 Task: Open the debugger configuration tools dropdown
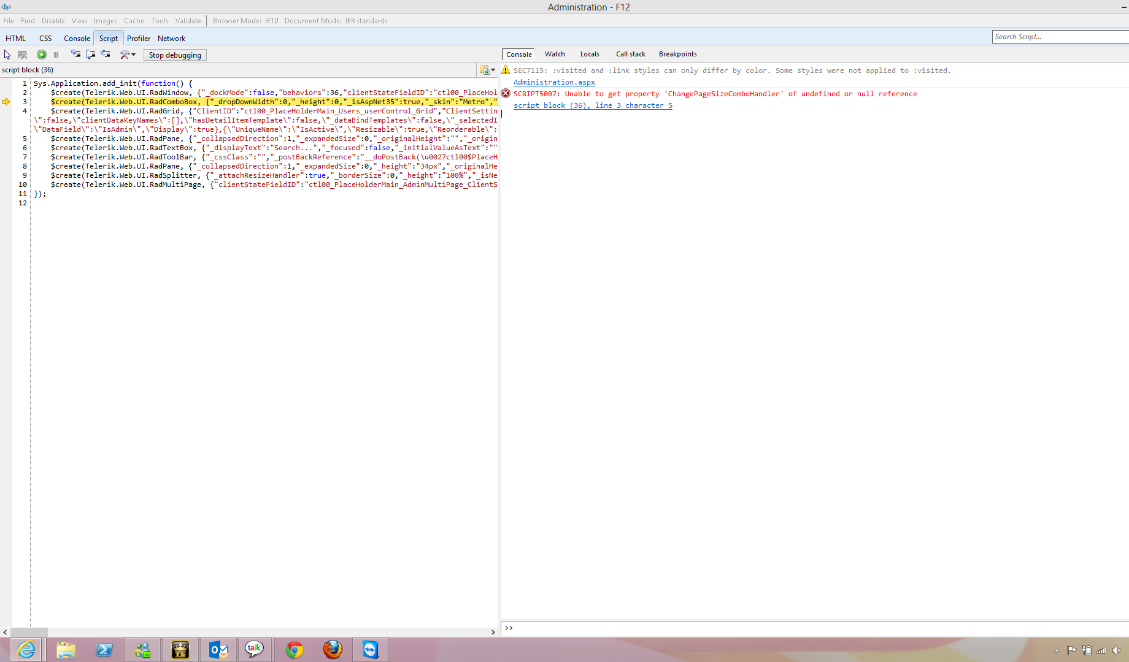pyautogui.click(x=128, y=55)
